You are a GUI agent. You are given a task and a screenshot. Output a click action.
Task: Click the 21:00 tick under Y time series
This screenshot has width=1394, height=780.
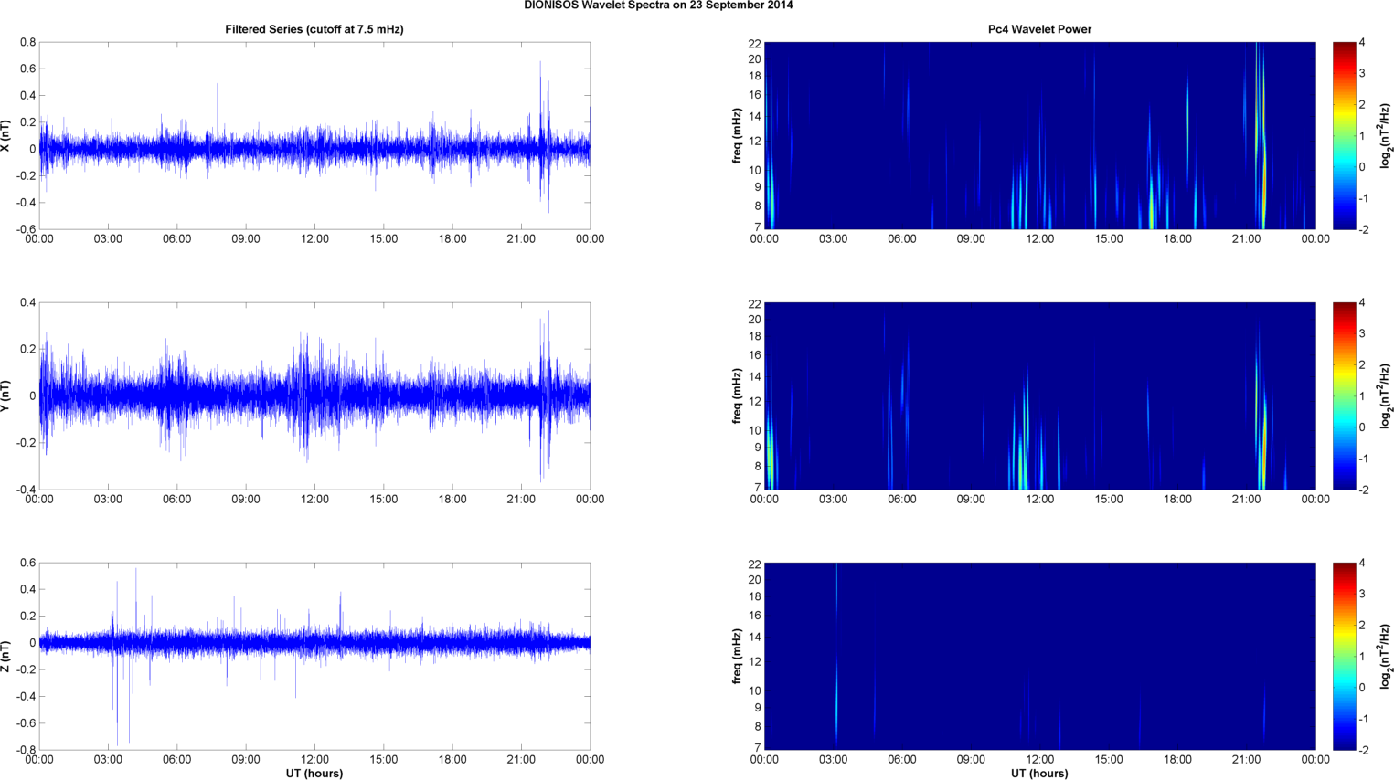point(521,500)
